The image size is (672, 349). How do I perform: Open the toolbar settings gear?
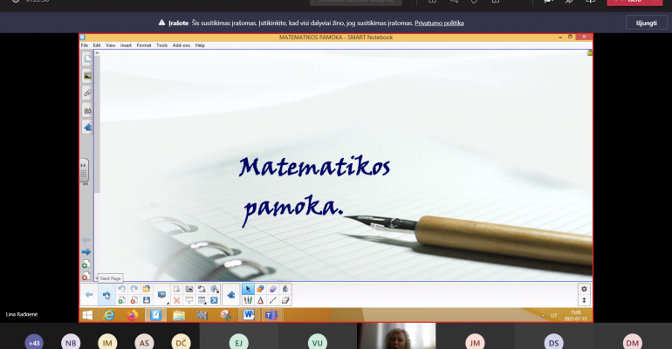[x=584, y=289]
